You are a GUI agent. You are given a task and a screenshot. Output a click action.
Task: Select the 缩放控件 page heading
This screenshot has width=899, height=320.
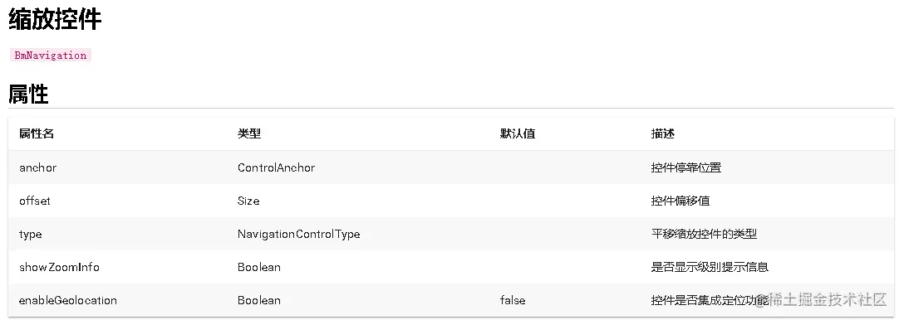click(55, 19)
